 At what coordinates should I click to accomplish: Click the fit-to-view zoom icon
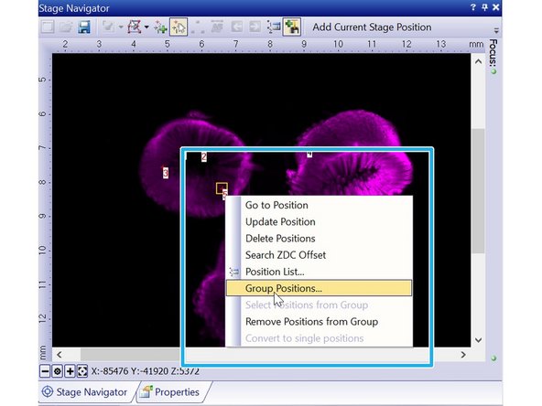[82, 371]
